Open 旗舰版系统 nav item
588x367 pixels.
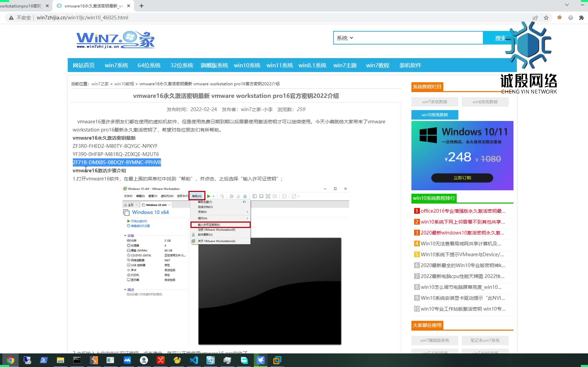tap(214, 65)
